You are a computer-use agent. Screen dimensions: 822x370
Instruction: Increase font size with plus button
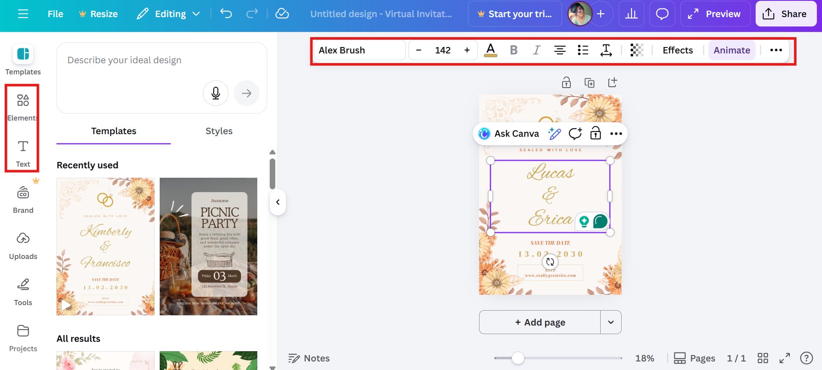pyautogui.click(x=467, y=50)
